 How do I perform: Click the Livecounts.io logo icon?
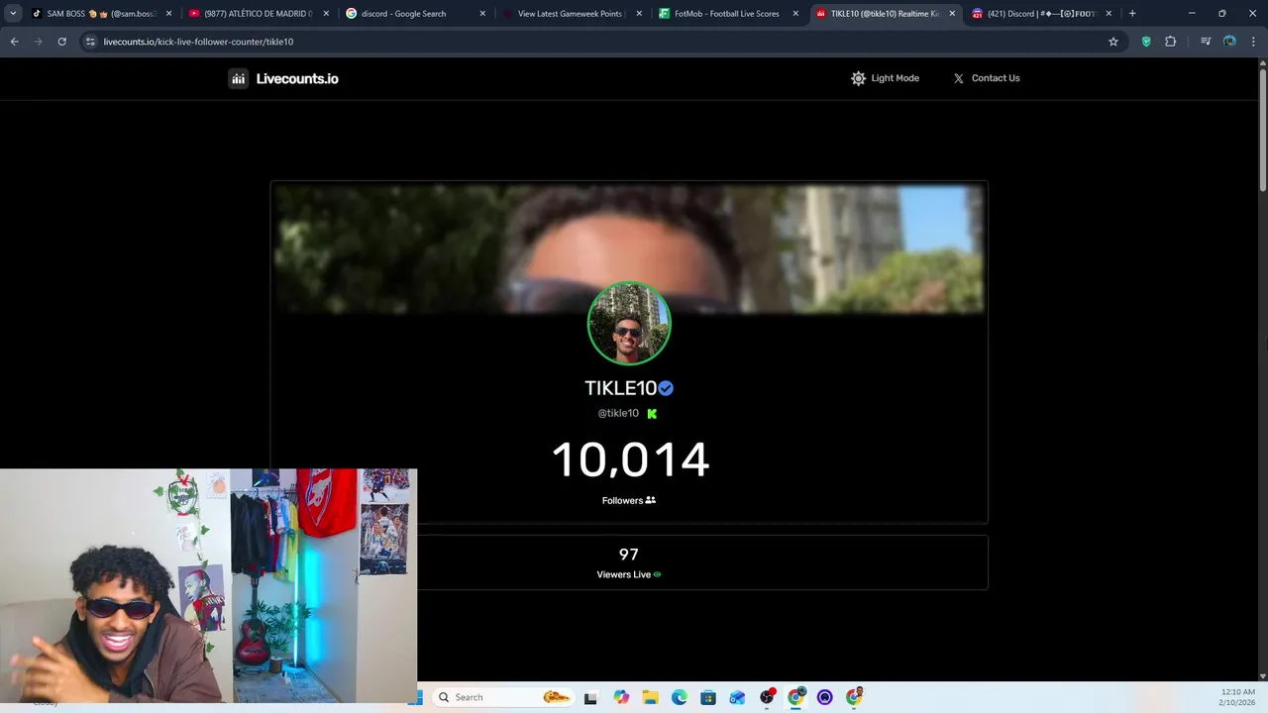238,78
